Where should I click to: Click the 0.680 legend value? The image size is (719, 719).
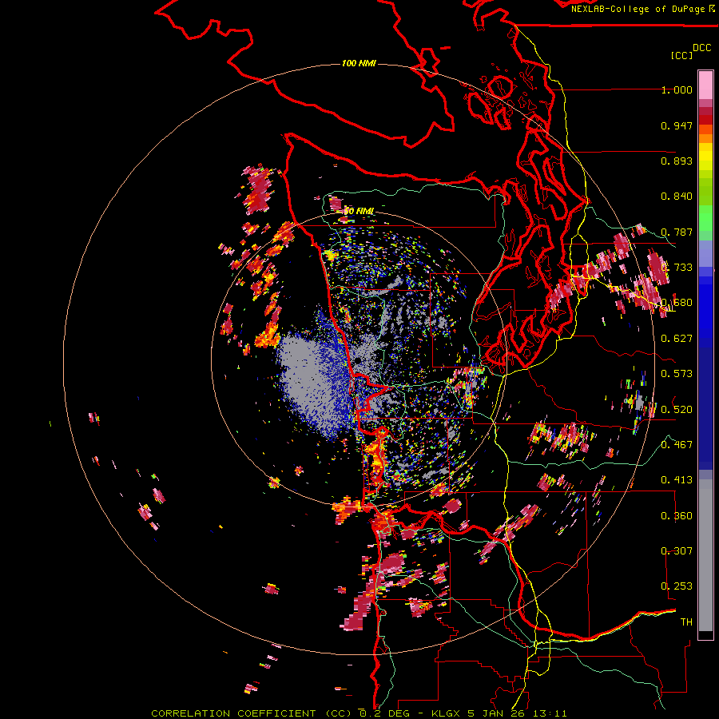coord(677,303)
